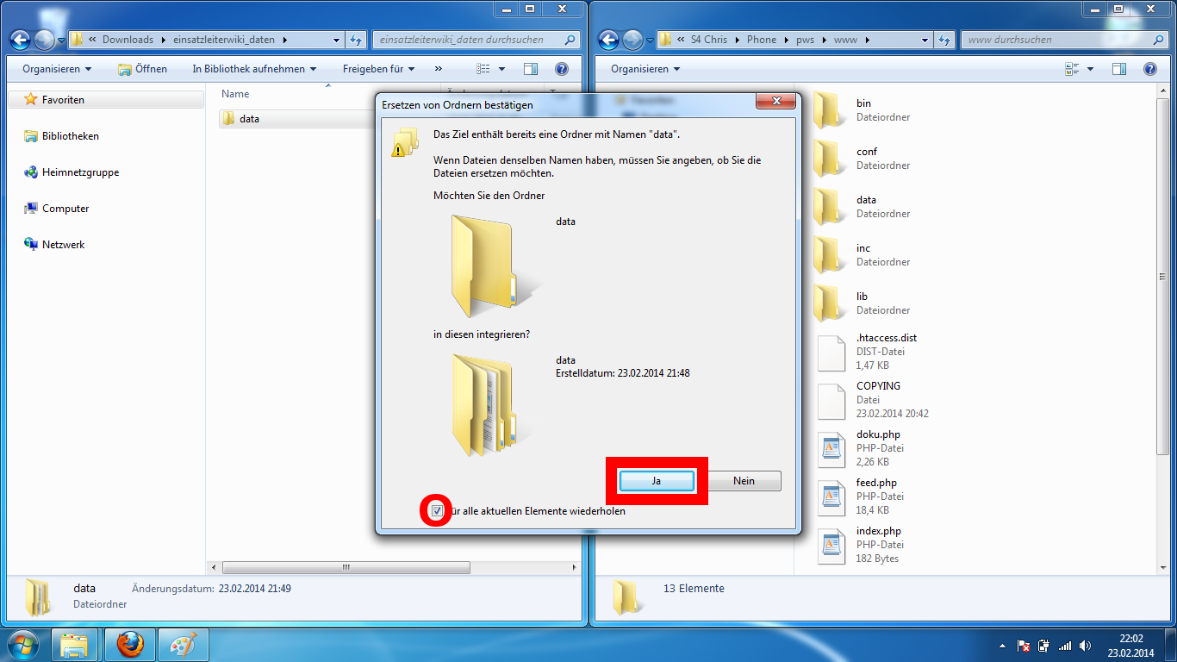Click the Ja button in the dialog
This screenshot has height=662, width=1177.
coord(656,481)
